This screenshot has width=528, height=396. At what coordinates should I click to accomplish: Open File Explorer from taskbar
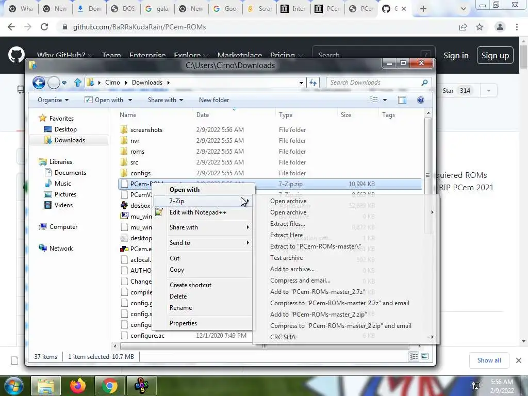(x=46, y=386)
